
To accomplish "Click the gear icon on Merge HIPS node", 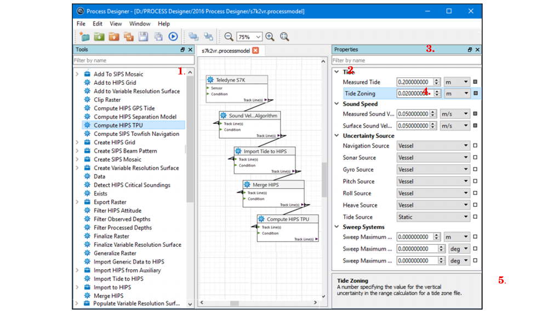I will click(247, 185).
